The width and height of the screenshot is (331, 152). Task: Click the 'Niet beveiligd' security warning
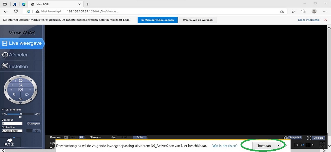tap(48, 11)
